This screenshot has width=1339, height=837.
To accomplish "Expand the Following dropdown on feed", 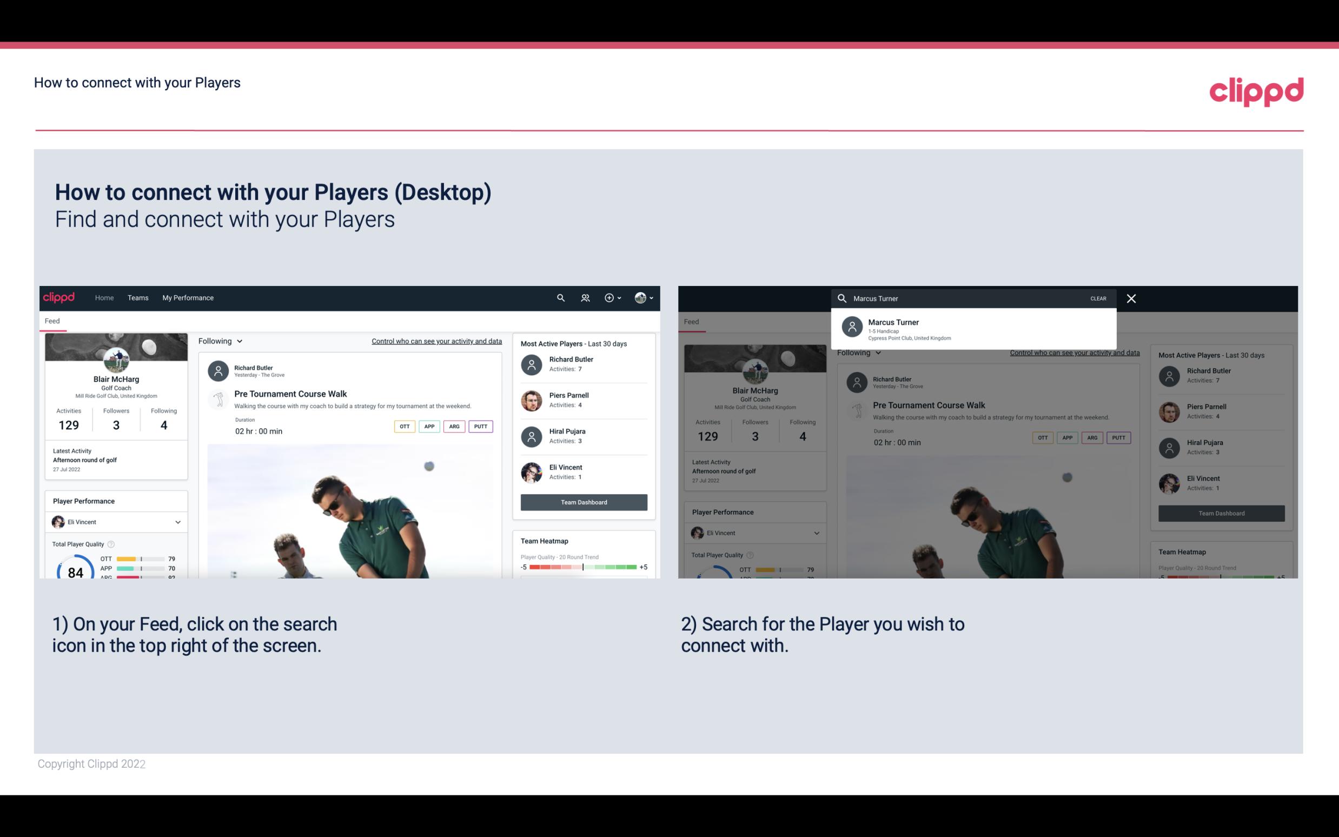I will pos(220,341).
